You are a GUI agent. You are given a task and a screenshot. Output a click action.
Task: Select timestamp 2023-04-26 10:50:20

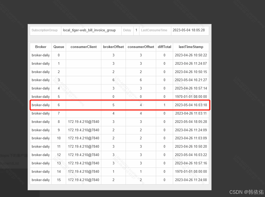(191, 146)
